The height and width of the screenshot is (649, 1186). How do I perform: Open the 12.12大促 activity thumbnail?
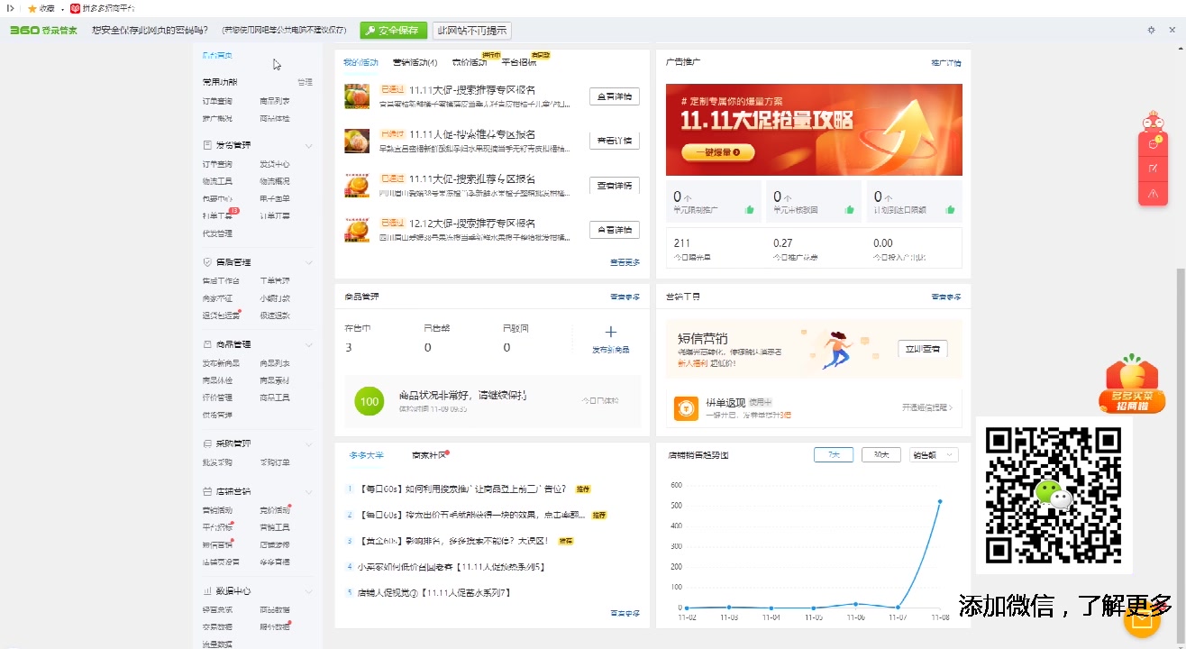[357, 230]
